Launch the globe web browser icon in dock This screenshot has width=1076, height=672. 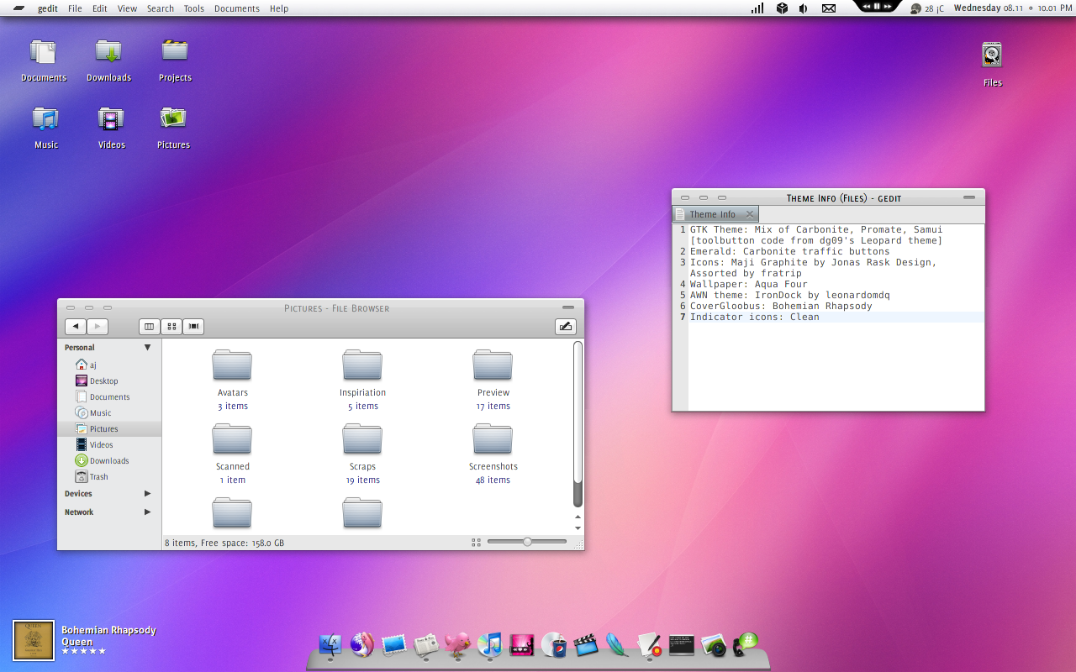pos(362,644)
